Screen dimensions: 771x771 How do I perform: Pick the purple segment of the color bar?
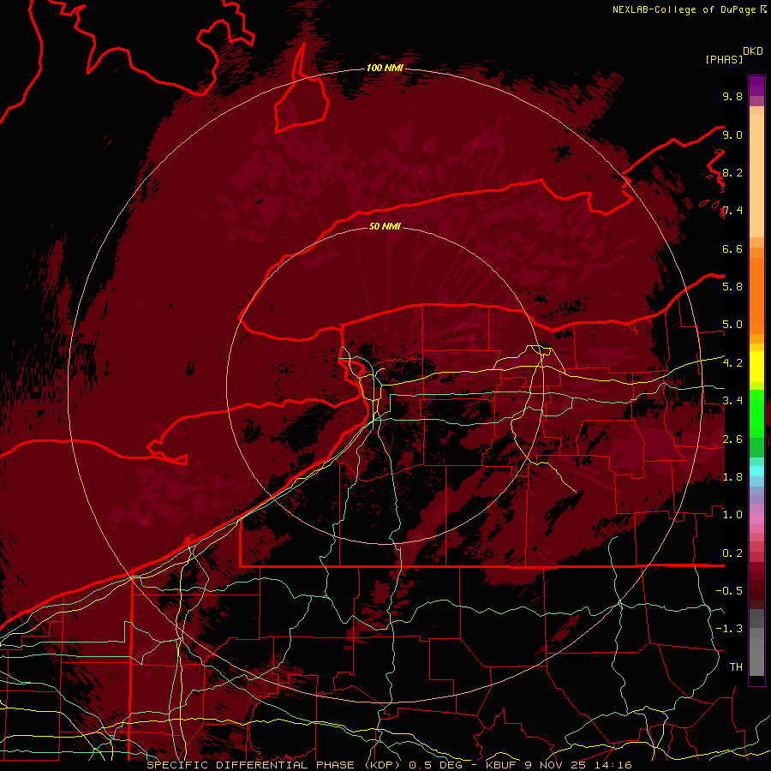756,86
